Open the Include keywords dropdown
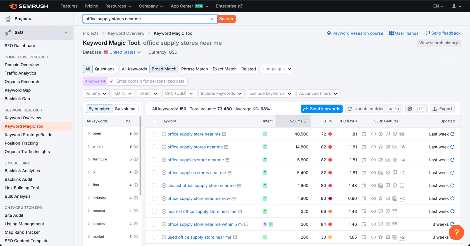The width and height of the screenshot is (470, 246). click(221, 94)
